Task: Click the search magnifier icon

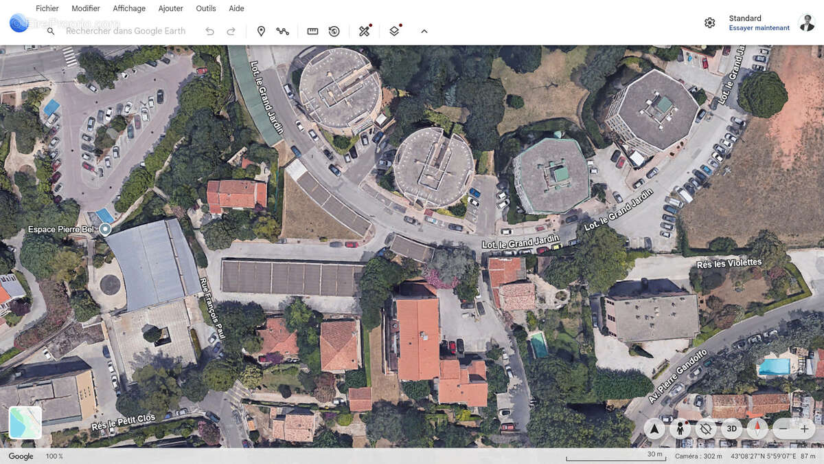Action: click(x=50, y=31)
